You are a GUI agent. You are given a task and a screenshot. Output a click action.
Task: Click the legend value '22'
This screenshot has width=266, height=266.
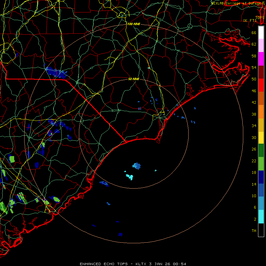tap(254, 161)
